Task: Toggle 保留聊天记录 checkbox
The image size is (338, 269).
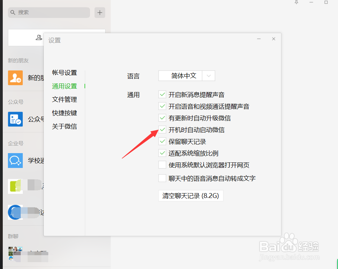Action: [162, 141]
